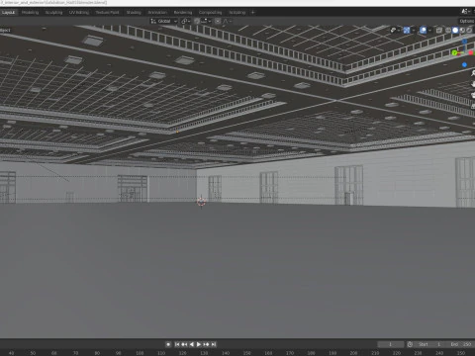Open the Texture Paint workspace tab
475x356 pixels.
tap(107, 13)
